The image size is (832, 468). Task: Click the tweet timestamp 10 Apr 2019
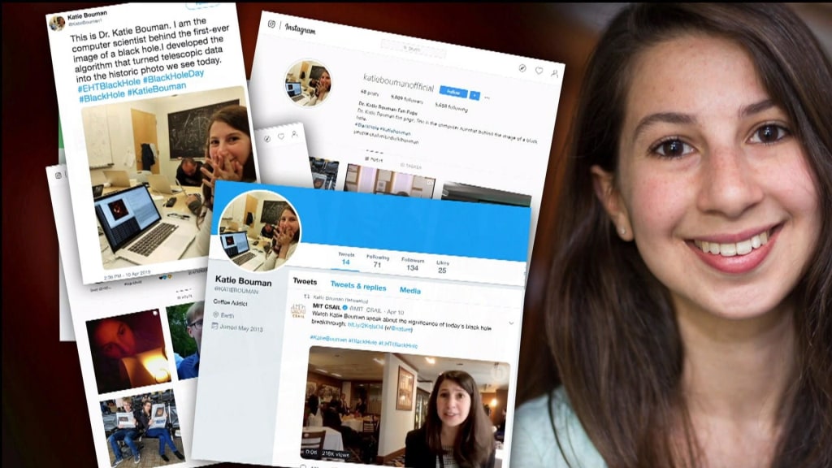coord(128,275)
